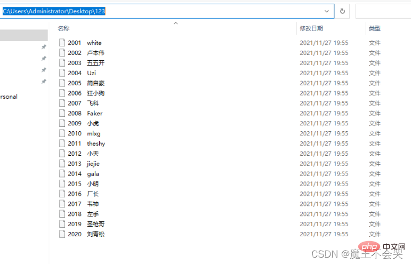Select file name 2013 jiejie

(x=84, y=164)
